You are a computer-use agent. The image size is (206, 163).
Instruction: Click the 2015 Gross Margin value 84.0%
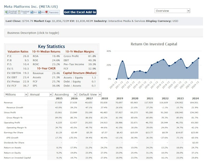[x=59, y=117]
